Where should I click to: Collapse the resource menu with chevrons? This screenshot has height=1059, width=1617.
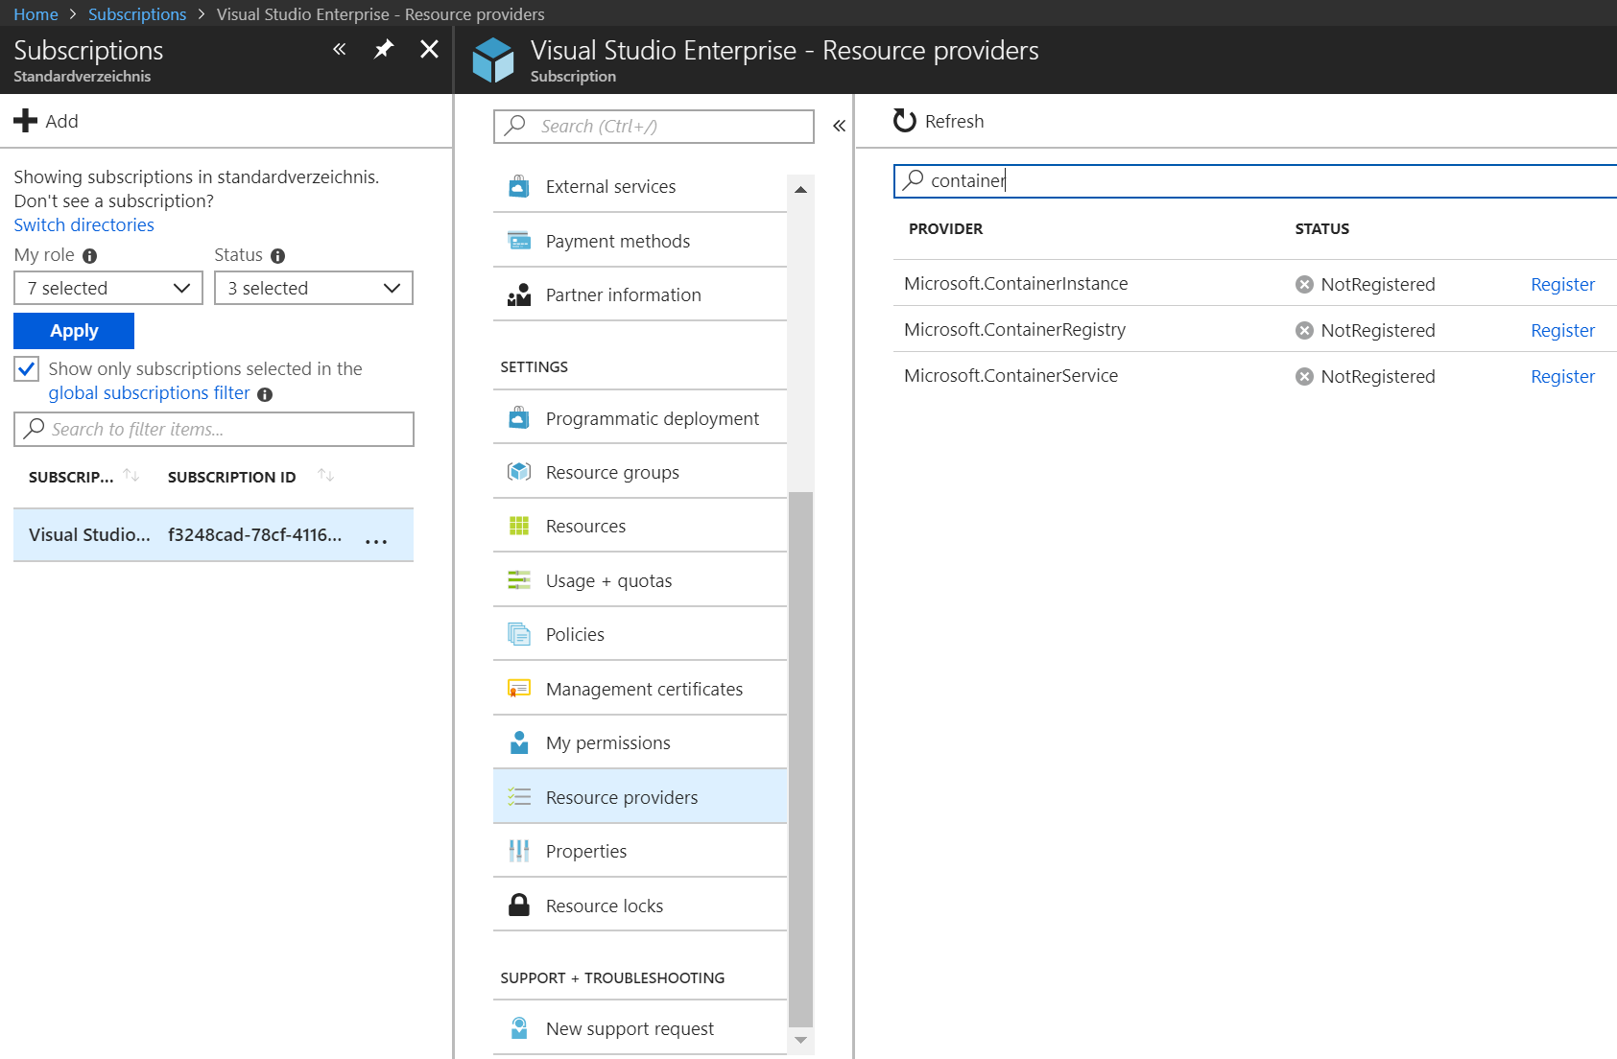tap(839, 126)
